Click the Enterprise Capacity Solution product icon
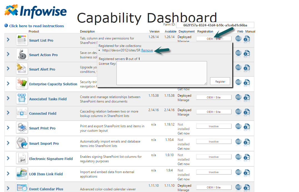299x192 pixels. click(22, 83)
